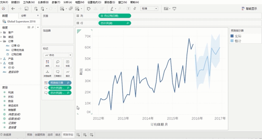This screenshot has width=262, height=139.
Task: Click the 实际 legend color swatch
Action: coord(232,36)
